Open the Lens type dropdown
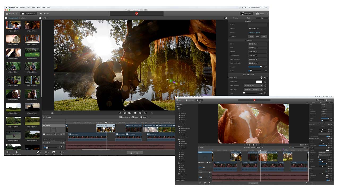 [253, 89]
